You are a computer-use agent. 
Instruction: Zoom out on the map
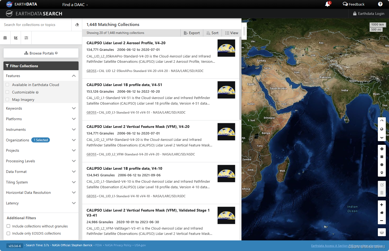382,221
